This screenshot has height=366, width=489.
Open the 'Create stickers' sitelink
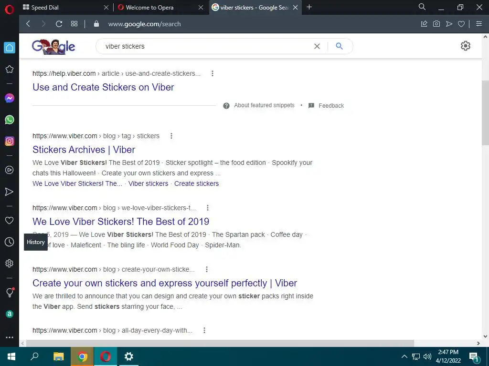pyautogui.click(x=196, y=183)
